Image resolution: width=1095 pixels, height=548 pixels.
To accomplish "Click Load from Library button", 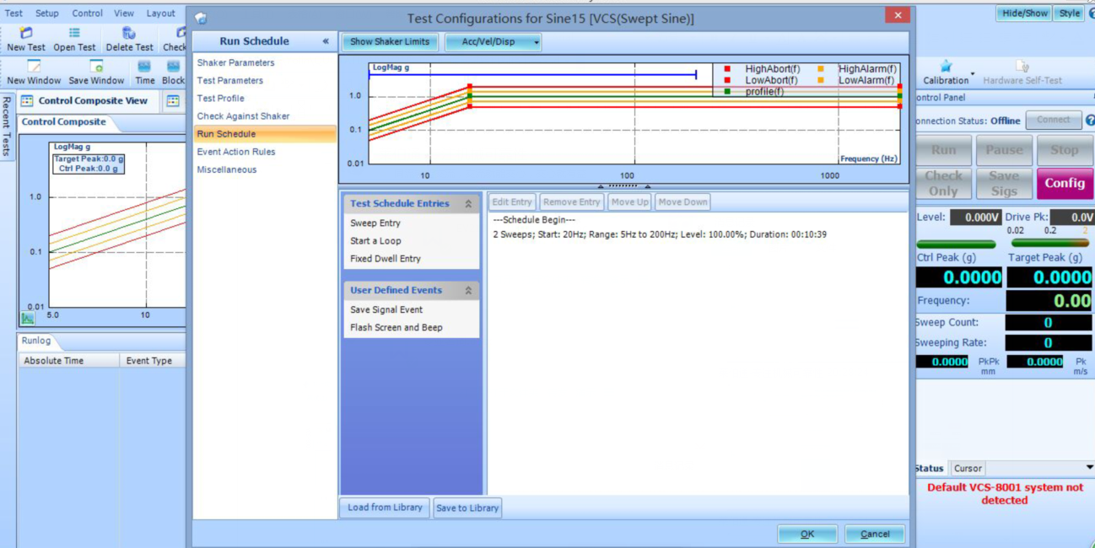I will click(385, 508).
